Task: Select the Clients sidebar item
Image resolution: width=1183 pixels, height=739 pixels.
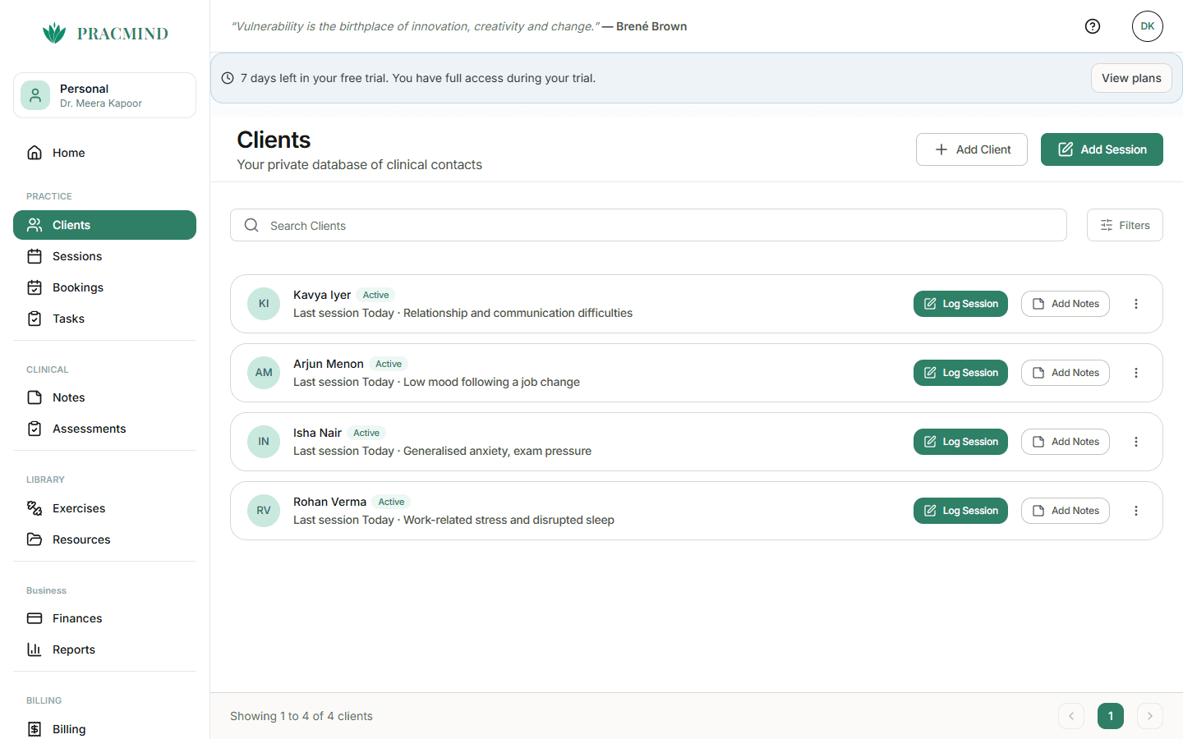Action: click(104, 225)
